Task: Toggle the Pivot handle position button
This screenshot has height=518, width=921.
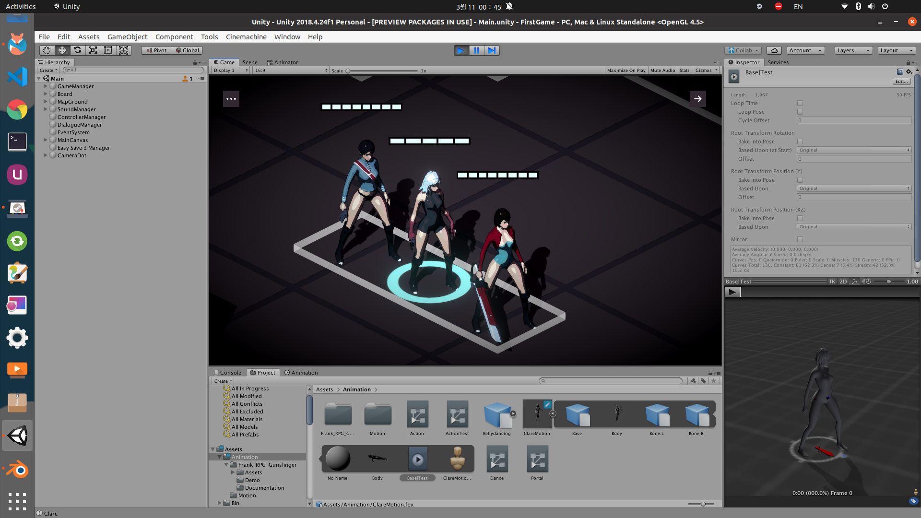Action: (x=156, y=50)
